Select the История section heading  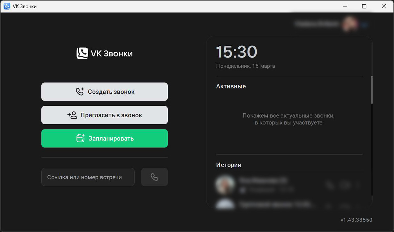tap(229, 165)
